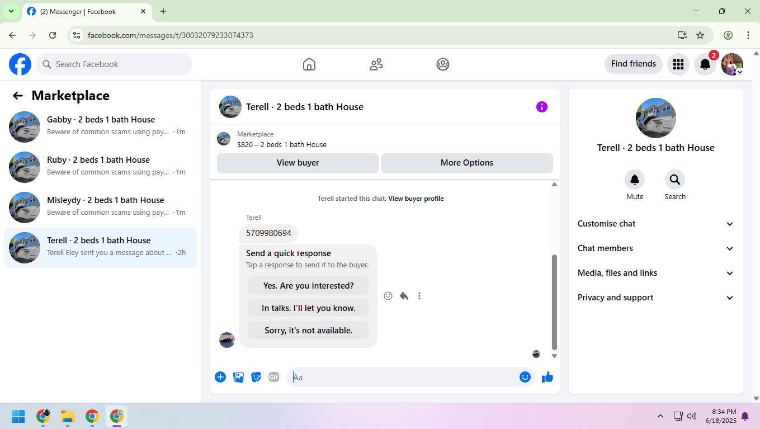Open the Chrome tab search dropdown
The width and height of the screenshot is (760, 429).
click(x=11, y=11)
